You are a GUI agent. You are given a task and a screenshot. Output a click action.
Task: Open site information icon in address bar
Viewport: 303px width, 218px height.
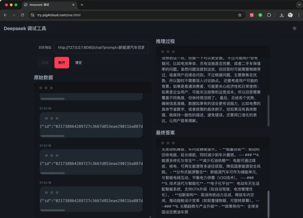33,15
